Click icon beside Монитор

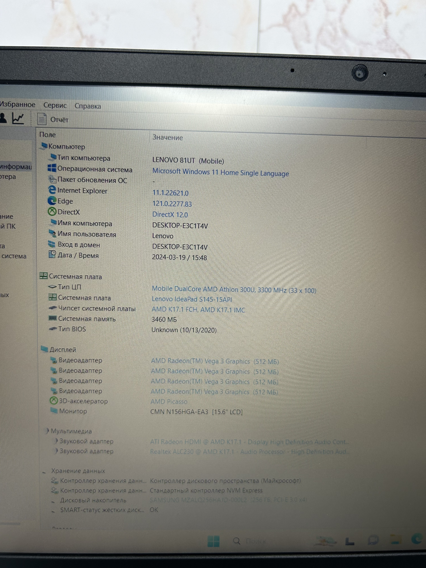coord(54,410)
